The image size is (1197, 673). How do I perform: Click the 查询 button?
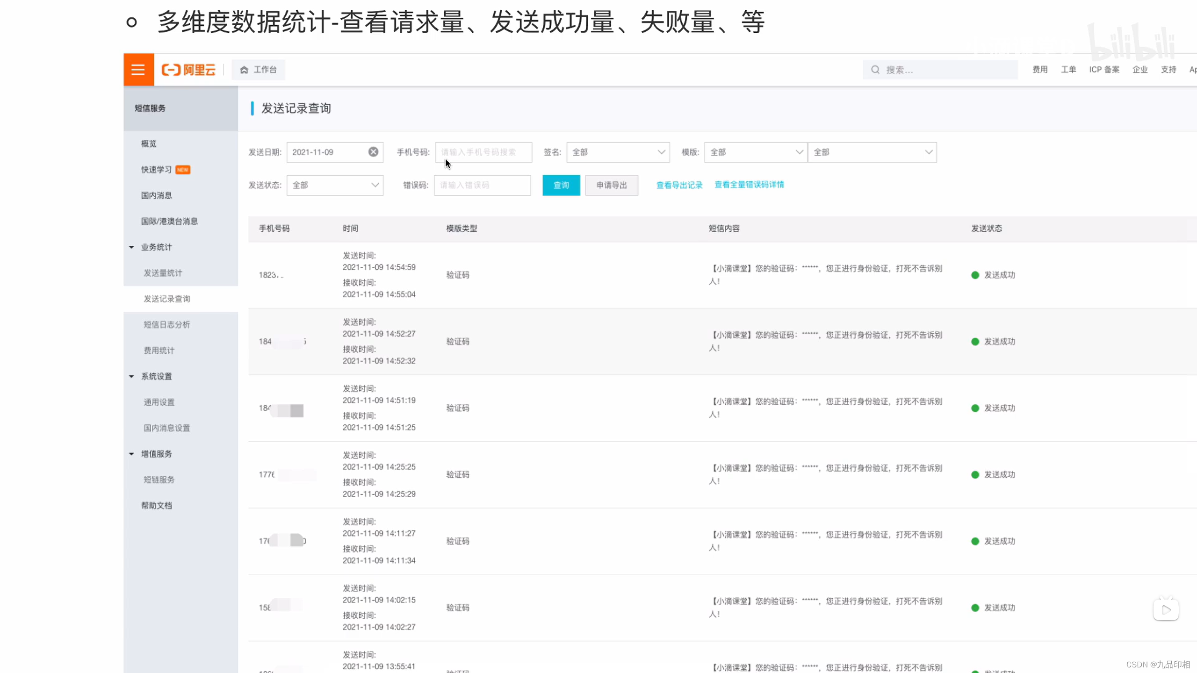(x=561, y=185)
